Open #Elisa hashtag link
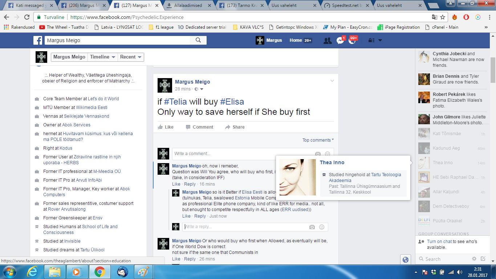Screen dimensions: 496x279 pos(232,102)
